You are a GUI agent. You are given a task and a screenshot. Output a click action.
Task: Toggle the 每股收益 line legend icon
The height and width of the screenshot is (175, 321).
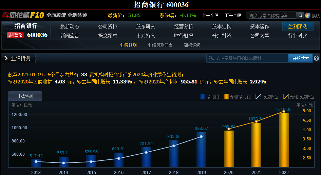click(258, 97)
